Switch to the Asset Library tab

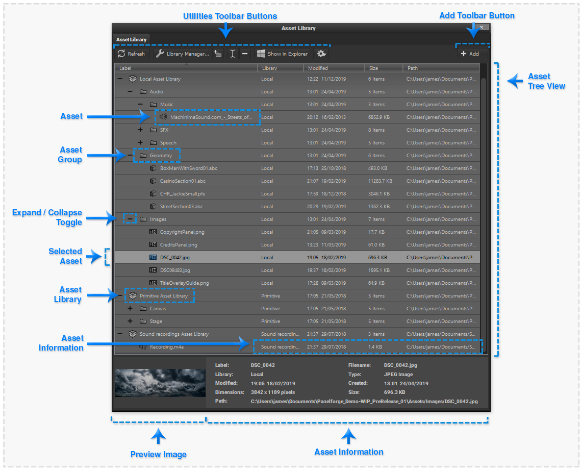point(131,39)
